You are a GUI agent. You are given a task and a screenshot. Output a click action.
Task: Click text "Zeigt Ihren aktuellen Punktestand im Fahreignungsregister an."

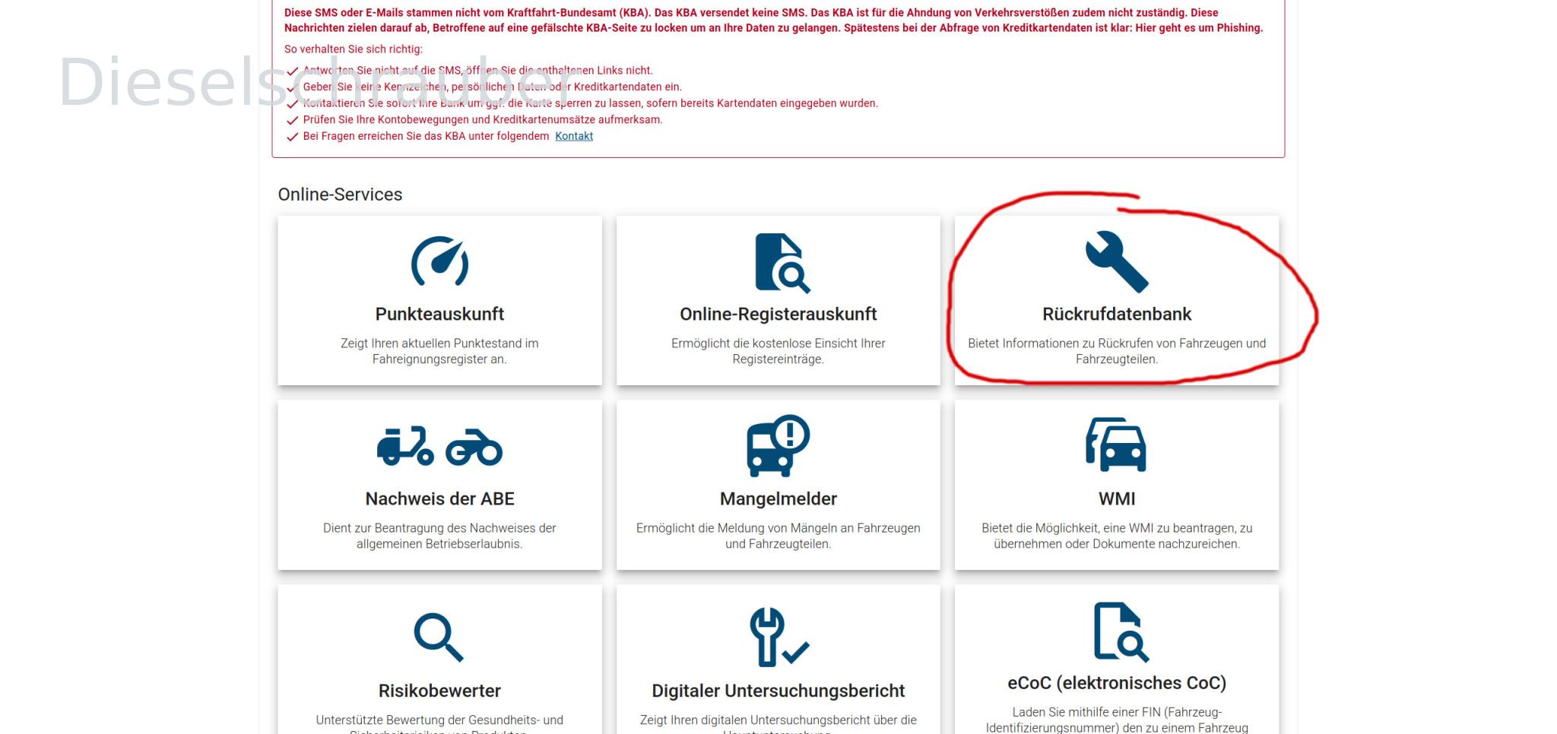click(x=439, y=351)
